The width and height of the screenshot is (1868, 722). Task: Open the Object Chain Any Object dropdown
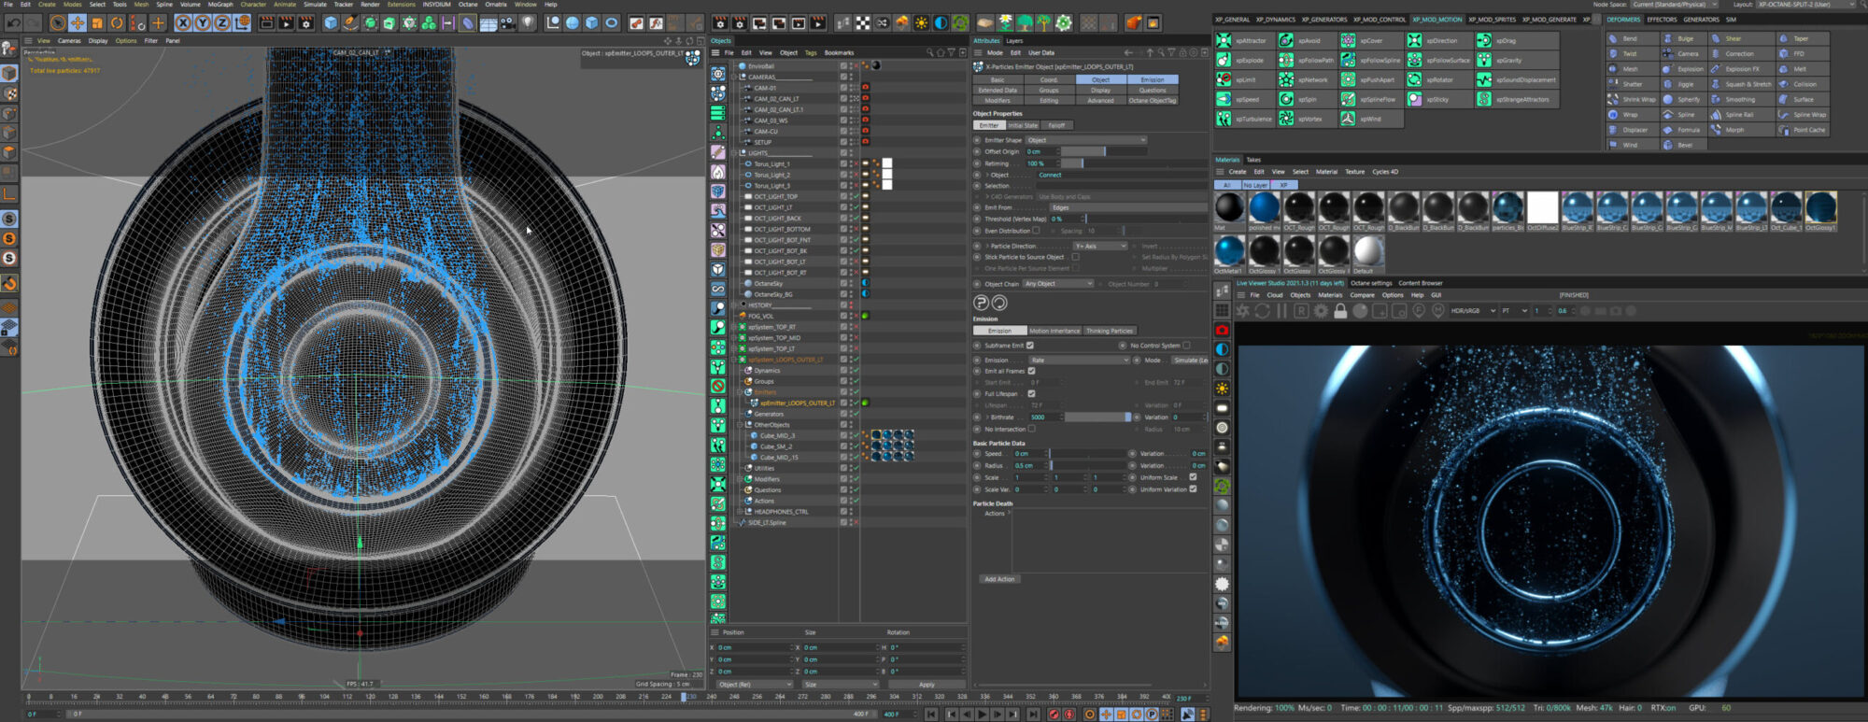pyautogui.click(x=1058, y=284)
